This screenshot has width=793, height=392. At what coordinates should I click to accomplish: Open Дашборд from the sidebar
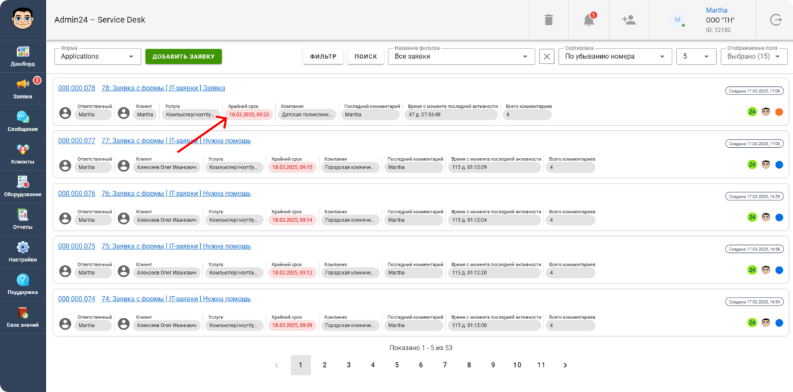click(23, 57)
